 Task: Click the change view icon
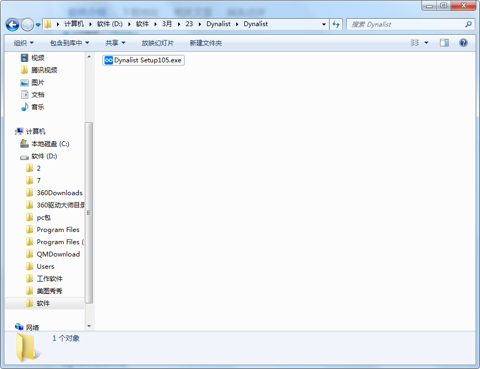point(415,43)
